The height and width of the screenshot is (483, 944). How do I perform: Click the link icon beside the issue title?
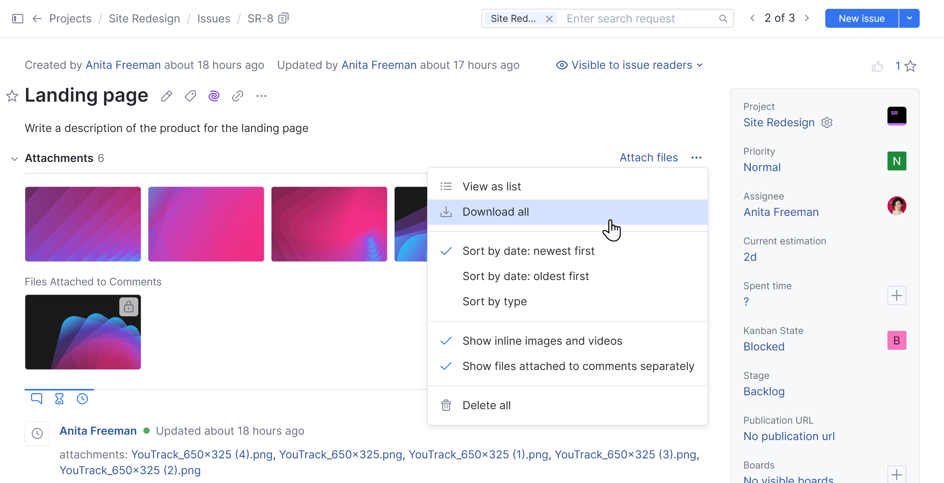[237, 96]
